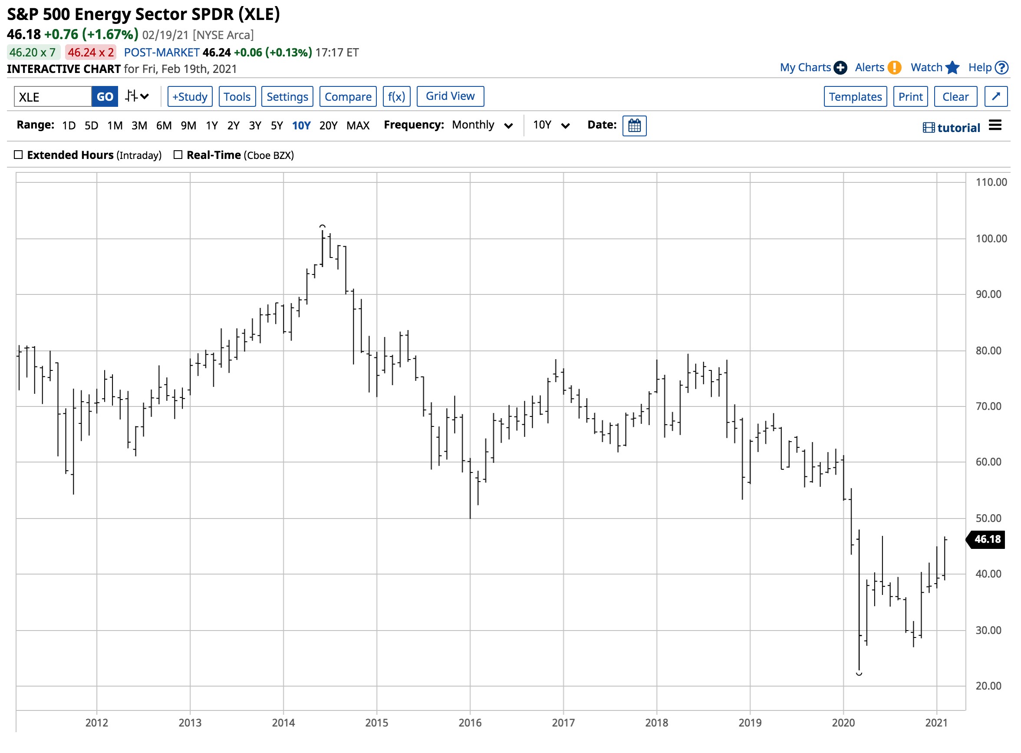Select the 9M range
Image resolution: width=1021 pixels, height=753 pixels.
tap(188, 125)
